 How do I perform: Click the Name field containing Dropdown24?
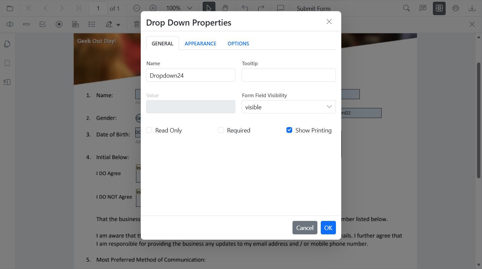pyautogui.click(x=190, y=75)
